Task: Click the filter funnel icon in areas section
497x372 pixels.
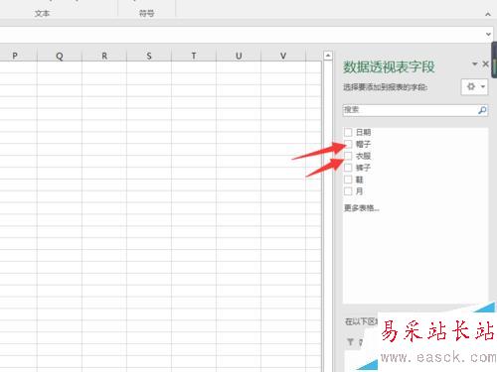Action: (350, 342)
